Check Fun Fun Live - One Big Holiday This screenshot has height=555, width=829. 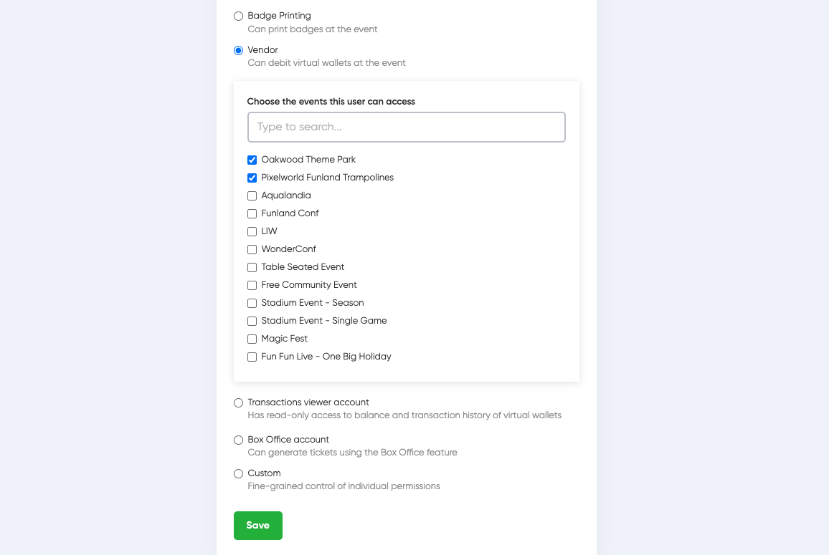coord(252,357)
